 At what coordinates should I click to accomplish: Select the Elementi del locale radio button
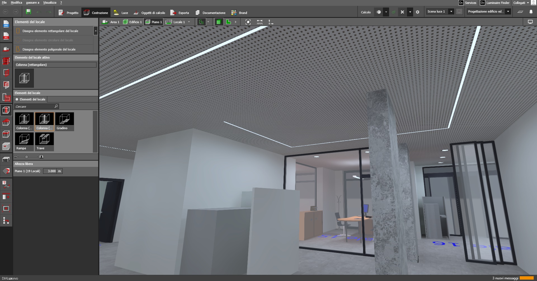[x=17, y=99]
